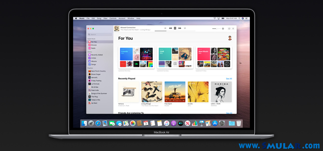Skip back to the previous track
This screenshot has width=323, height=151.
point(170,28)
